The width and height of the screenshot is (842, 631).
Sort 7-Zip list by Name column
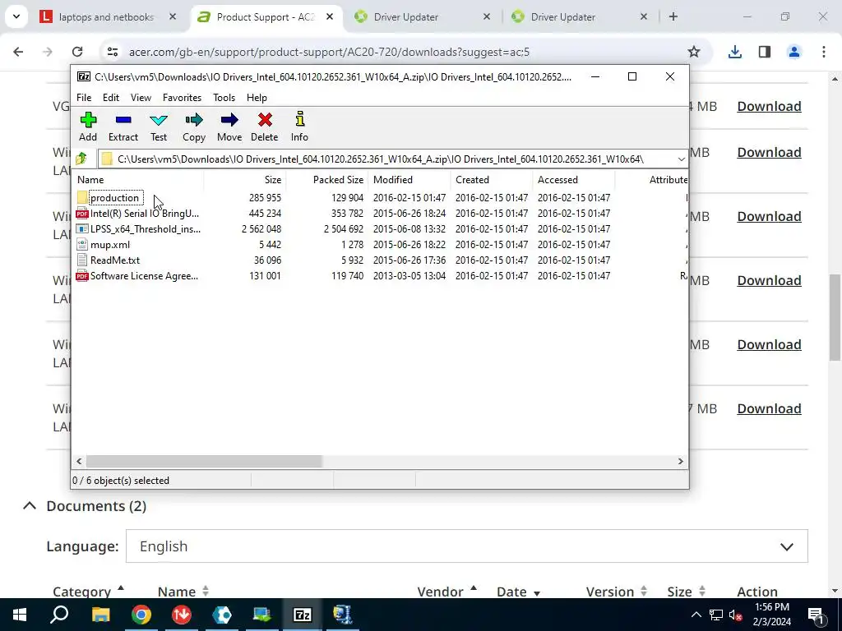(x=138, y=180)
